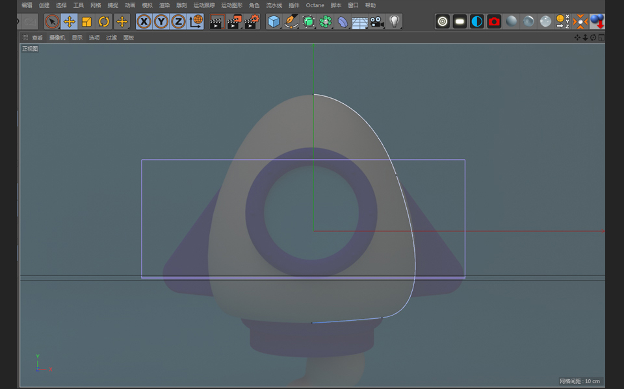Open the 运动图形 menu
624x389 pixels.
(x=231, y=5)
